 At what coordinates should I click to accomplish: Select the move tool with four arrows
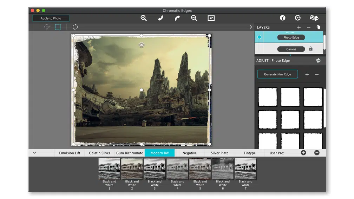tap(47, 27)
